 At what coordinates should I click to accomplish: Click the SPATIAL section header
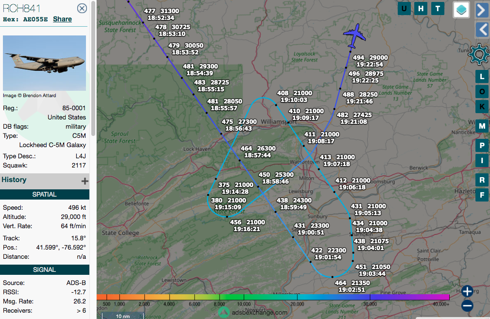click(44, 194)
